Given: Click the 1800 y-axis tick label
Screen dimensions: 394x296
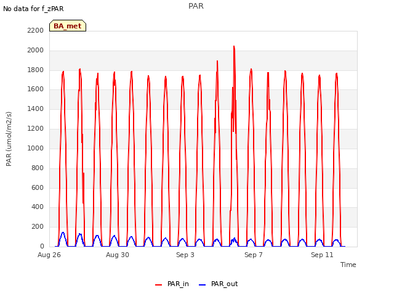Looking at the screenshot, I should [36, 70].
